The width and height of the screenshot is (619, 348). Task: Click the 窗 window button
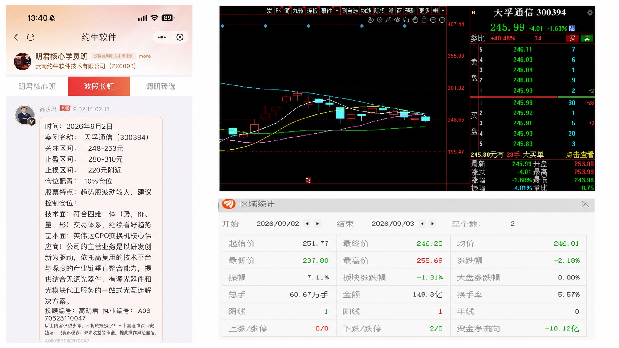tap(399, 11)
